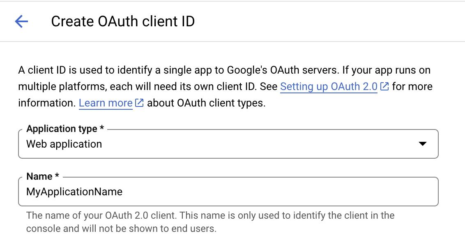The height and width of the screenshot is (245, 465).
Task: Focus the Name input field
Action: (228, 192)
